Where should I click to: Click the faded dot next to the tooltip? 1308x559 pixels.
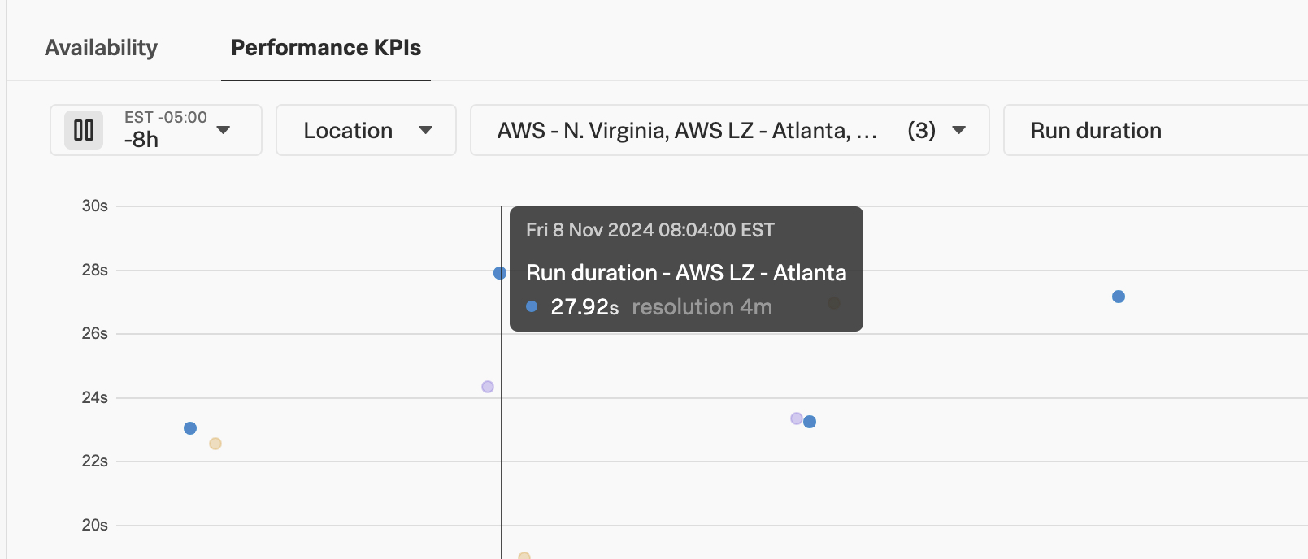pos(832,303)
